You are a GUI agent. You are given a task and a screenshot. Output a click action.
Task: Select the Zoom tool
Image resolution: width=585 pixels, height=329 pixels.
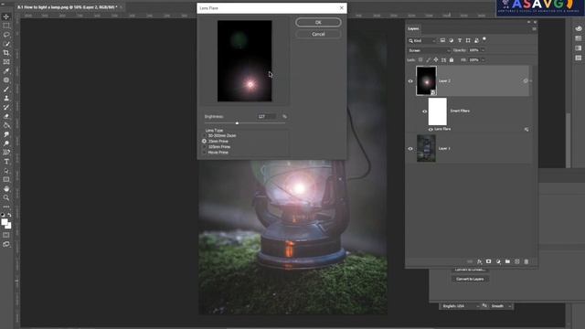tap(6, 197)
